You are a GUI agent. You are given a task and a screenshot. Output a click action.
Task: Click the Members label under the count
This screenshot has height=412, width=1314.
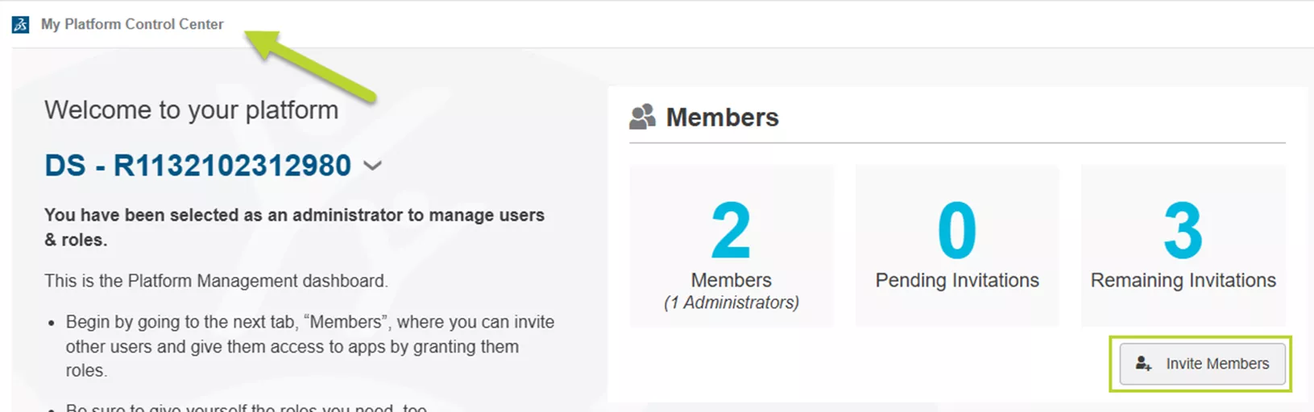pyautogui.click(x=731, y=280)
